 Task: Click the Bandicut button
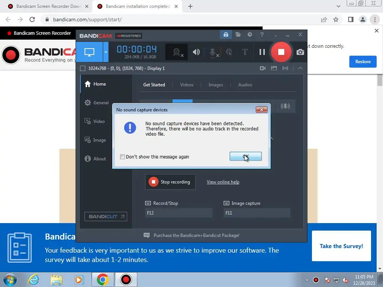106,216
